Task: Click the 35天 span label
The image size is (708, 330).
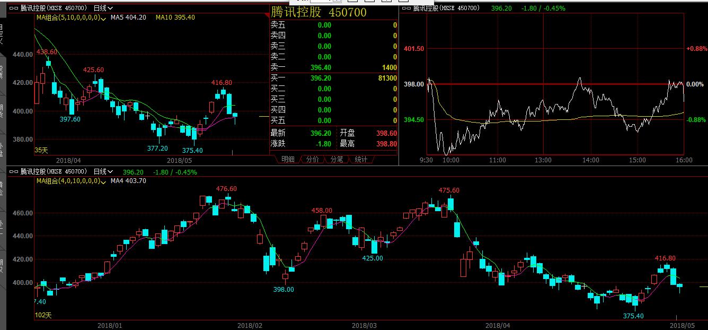Action: point(41,150)
